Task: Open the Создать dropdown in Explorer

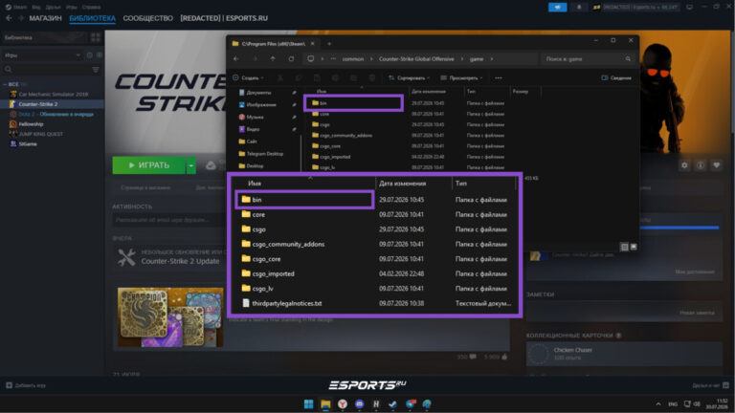Action: [x=249, y=77]
